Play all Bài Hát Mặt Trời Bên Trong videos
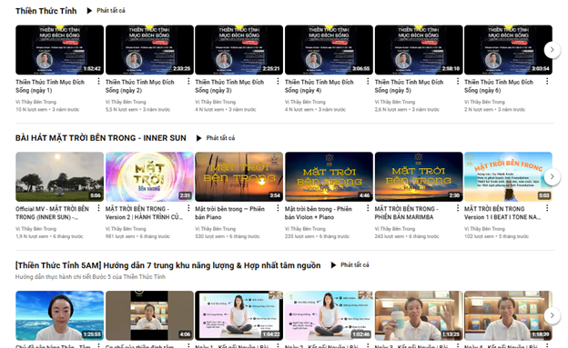Screen dimensions: 568x348 click(x=215, y=138)
